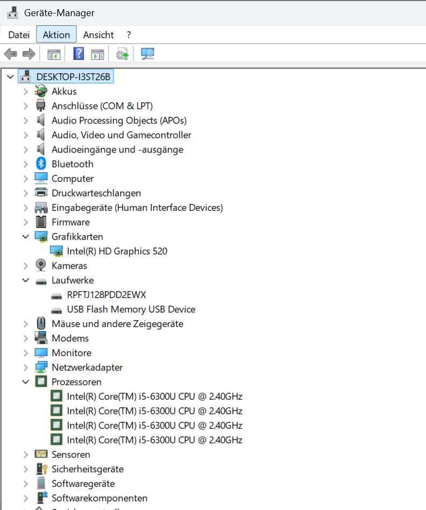
Task: Expand the Akkus category
Action: pyautogui.click(x=26, y=91)
